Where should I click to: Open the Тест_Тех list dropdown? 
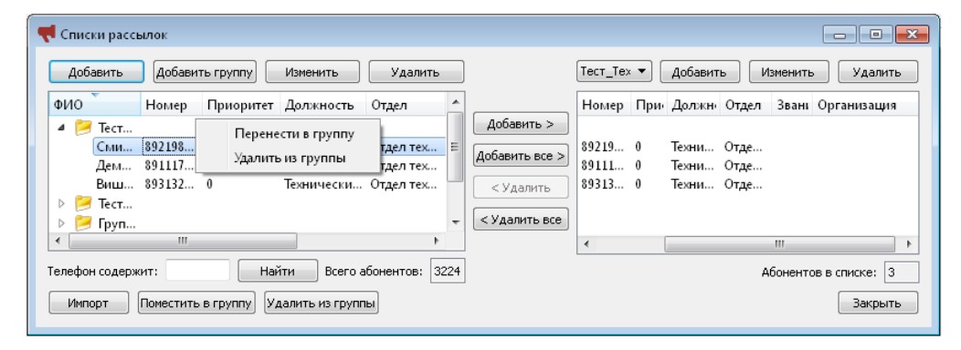615,72
